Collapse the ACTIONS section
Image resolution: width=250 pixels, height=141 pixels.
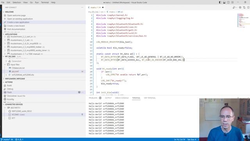pos(9,82)
